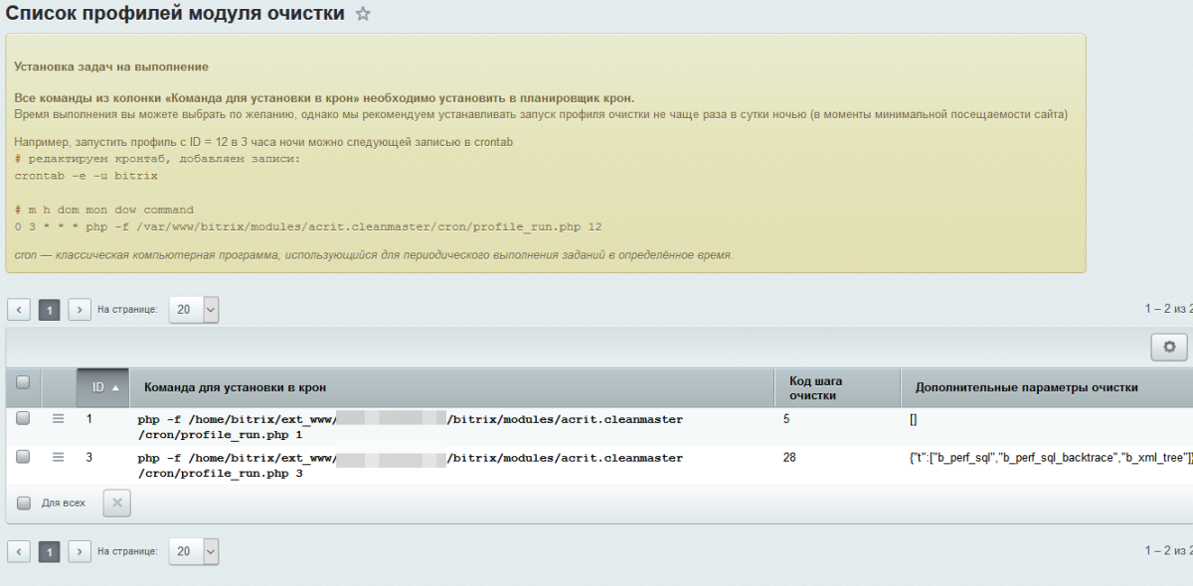Viewport: 1193px width, 586px height.
Task: Enable the Для всех checkbox
Action: pyautogui.click(x=24, y=503)
